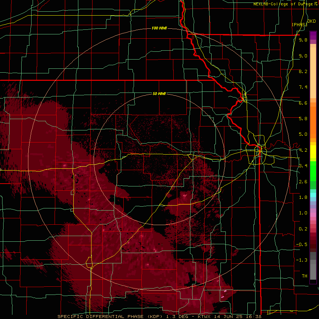
Task: Click the yellow color bar segment
Action: pos(313,152)
